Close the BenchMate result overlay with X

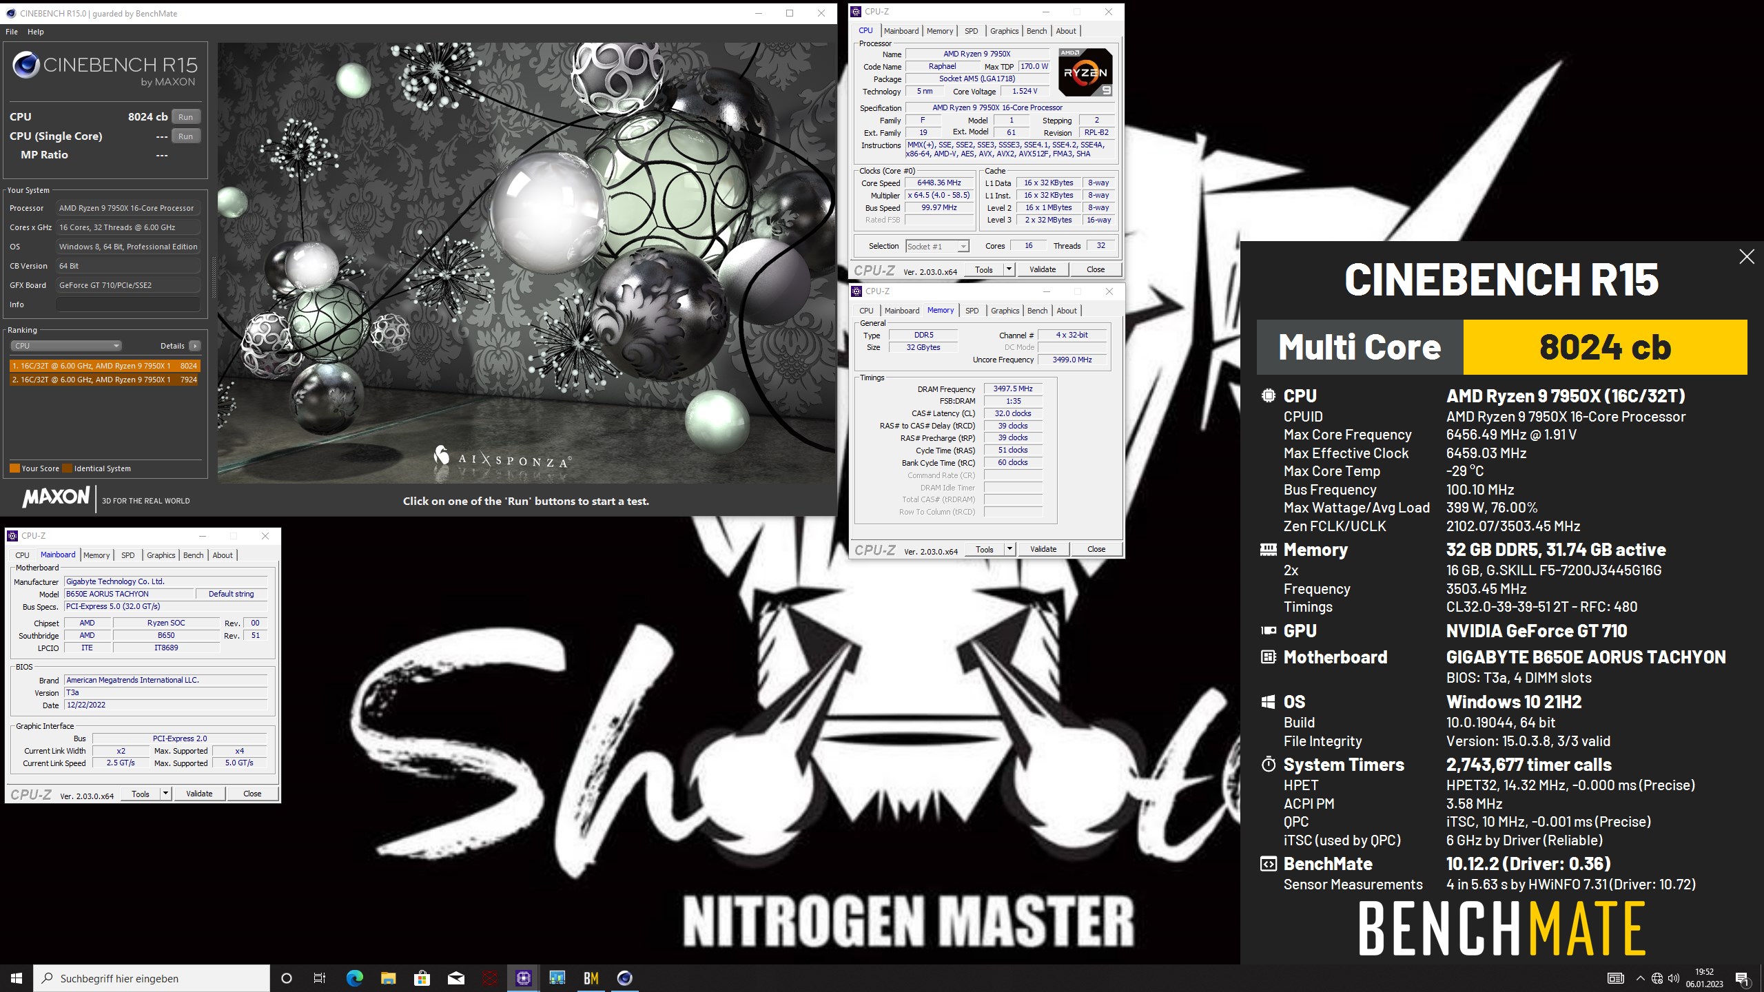click(x=1746, y=257)
